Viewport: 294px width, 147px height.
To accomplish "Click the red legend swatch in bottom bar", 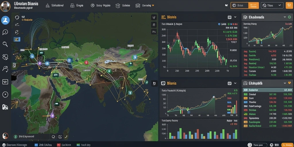I will point(59,145).
